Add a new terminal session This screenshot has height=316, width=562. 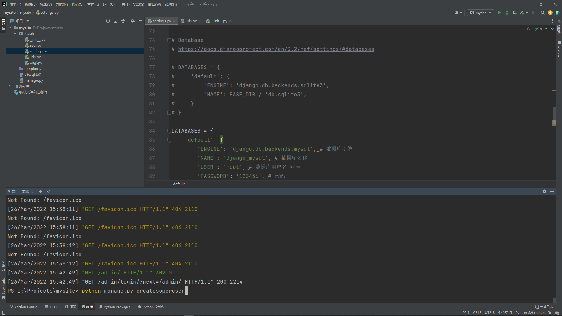[41, 191]
